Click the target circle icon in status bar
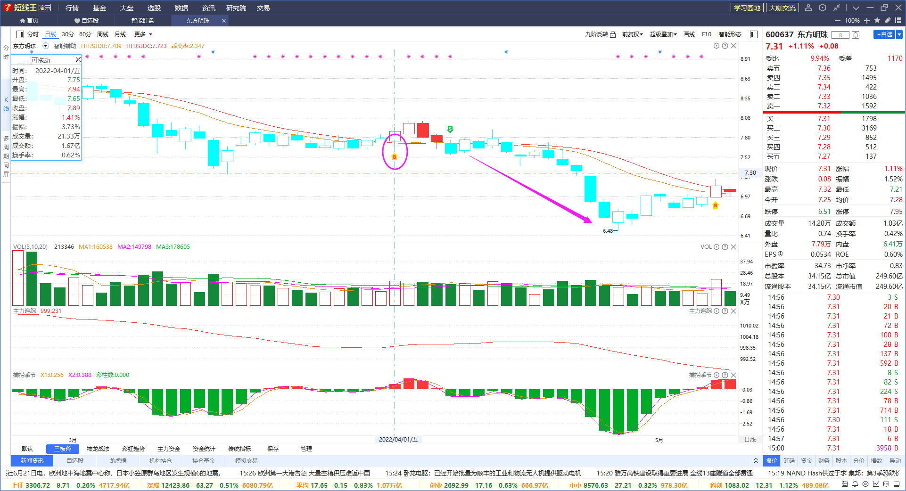906x491 pixels. click(865, 484)
